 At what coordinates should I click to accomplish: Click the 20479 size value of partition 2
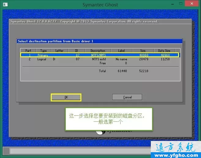pyautogui.click(x=144, y=59)
